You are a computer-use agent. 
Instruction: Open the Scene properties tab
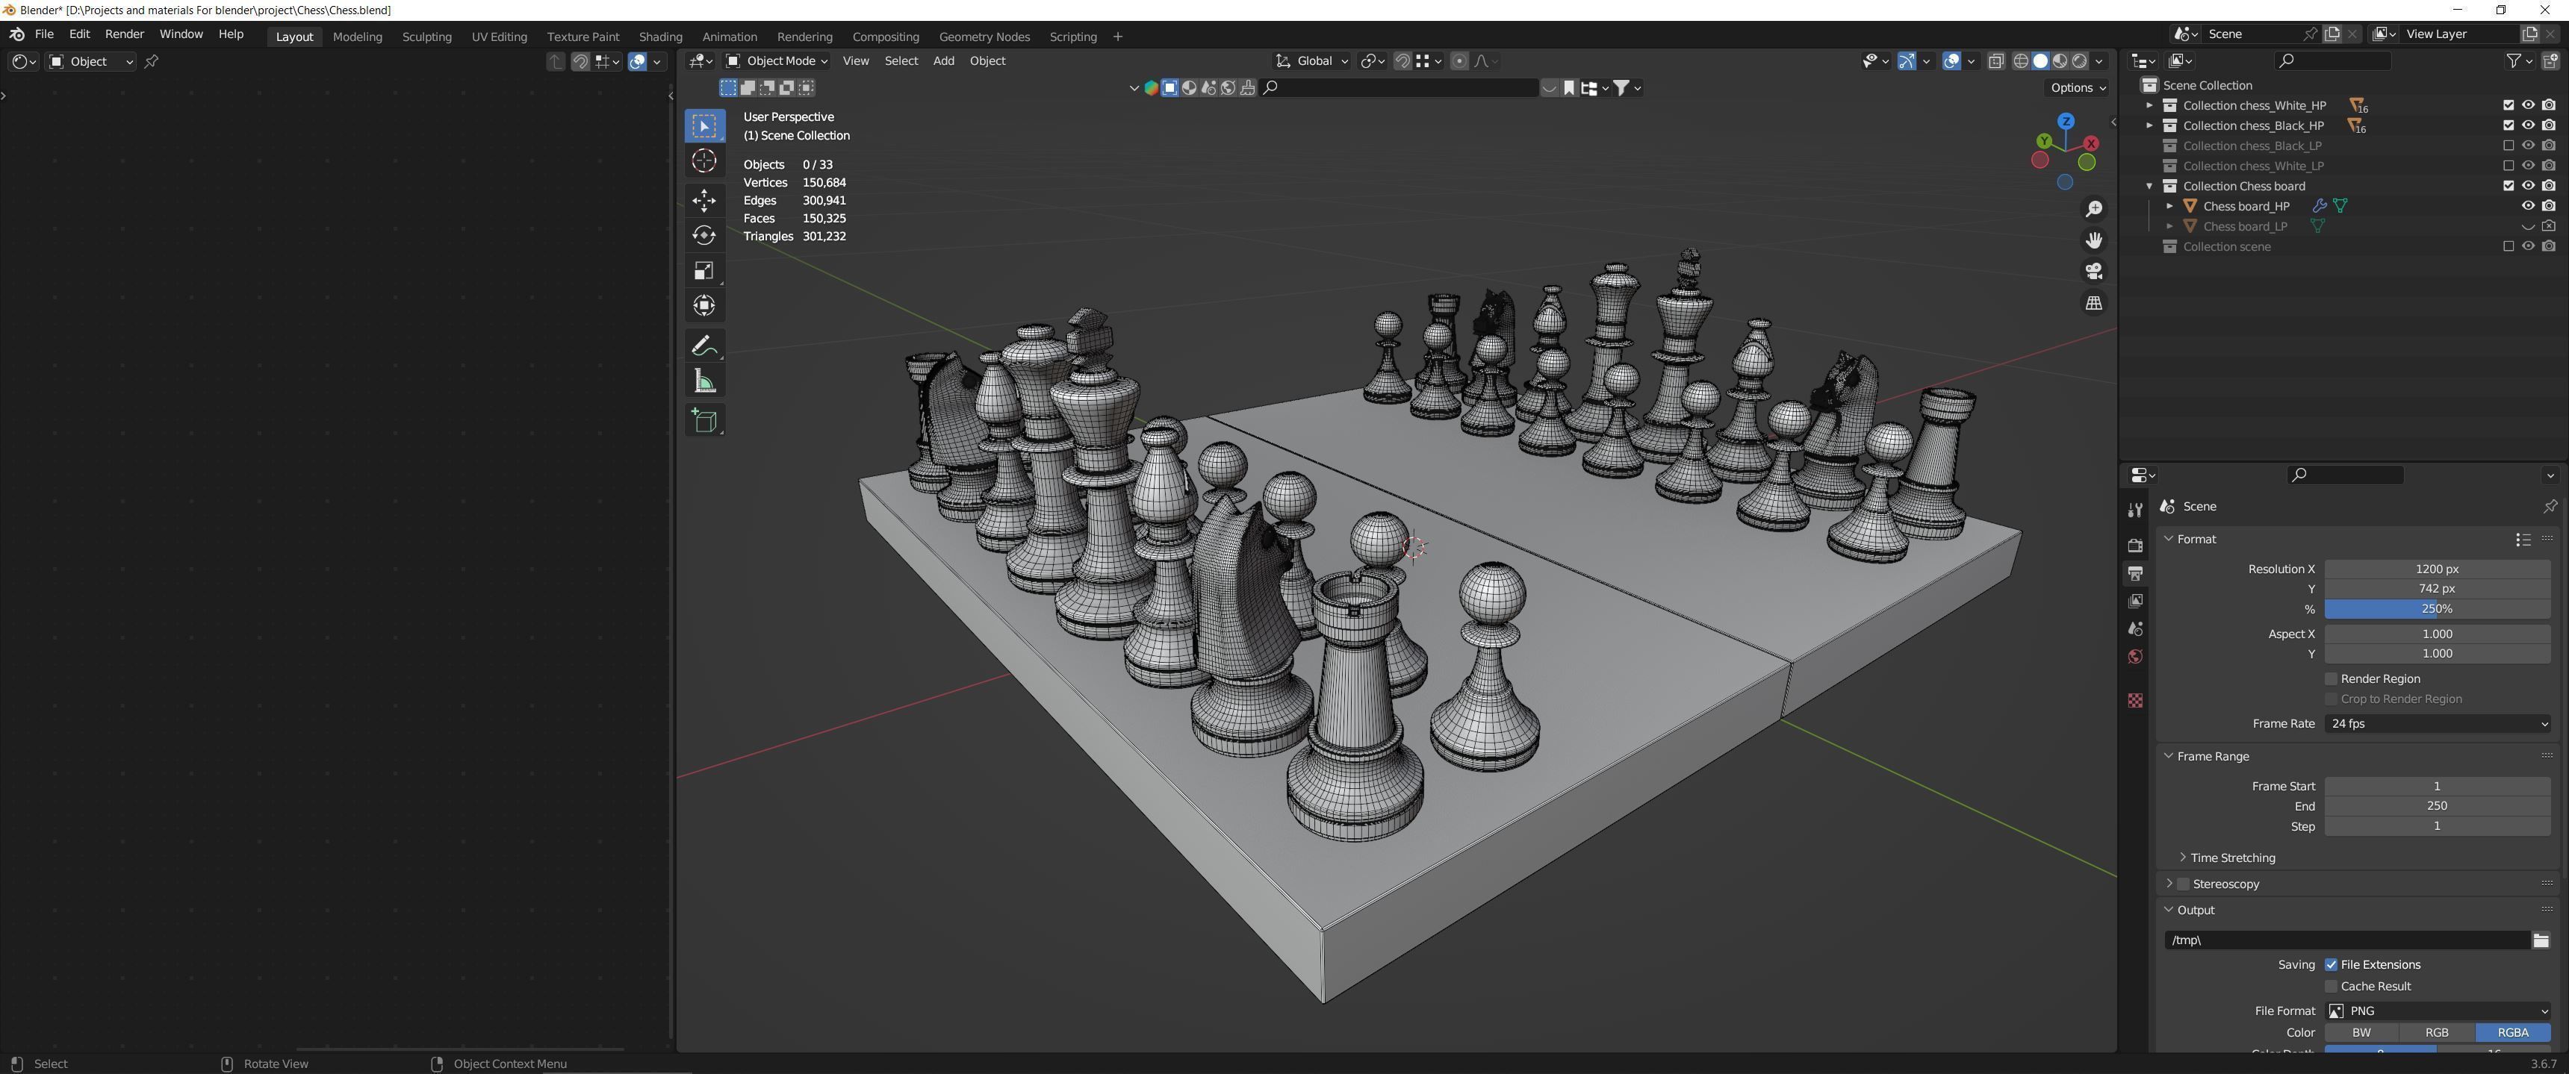tap(2135, 628)
